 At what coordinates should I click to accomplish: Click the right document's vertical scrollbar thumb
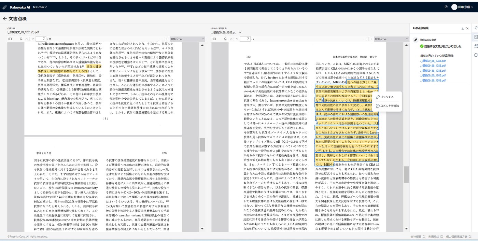407,174
